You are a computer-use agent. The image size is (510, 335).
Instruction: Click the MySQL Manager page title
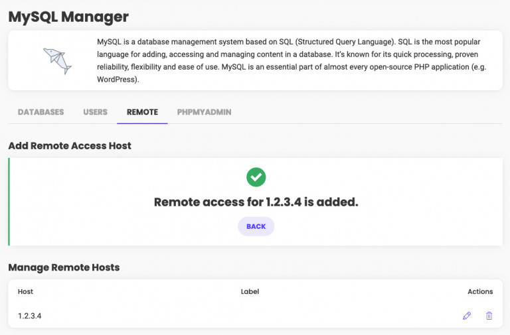[x=68, y=17]
